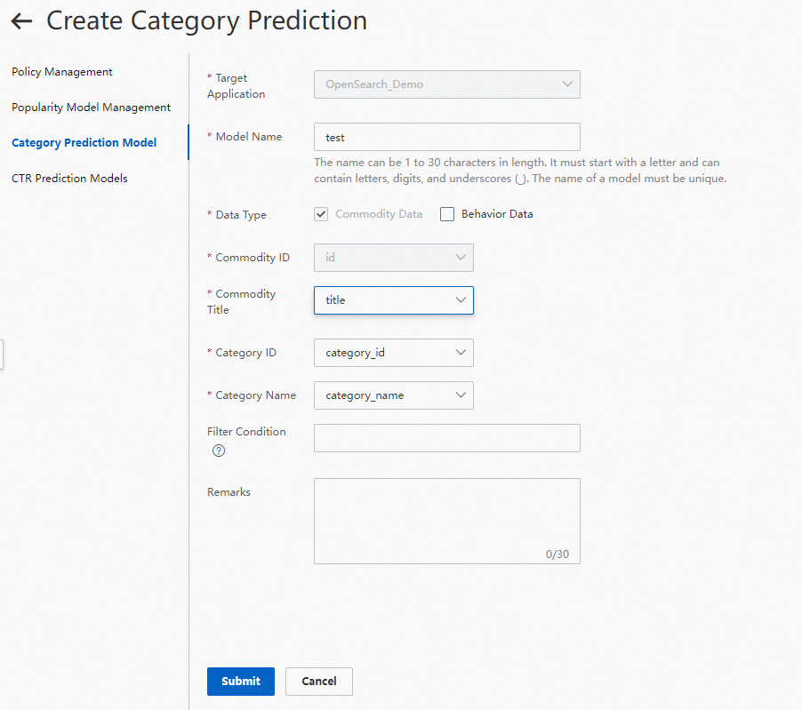Click the Create Category Prediction heading

click(206, 21)
